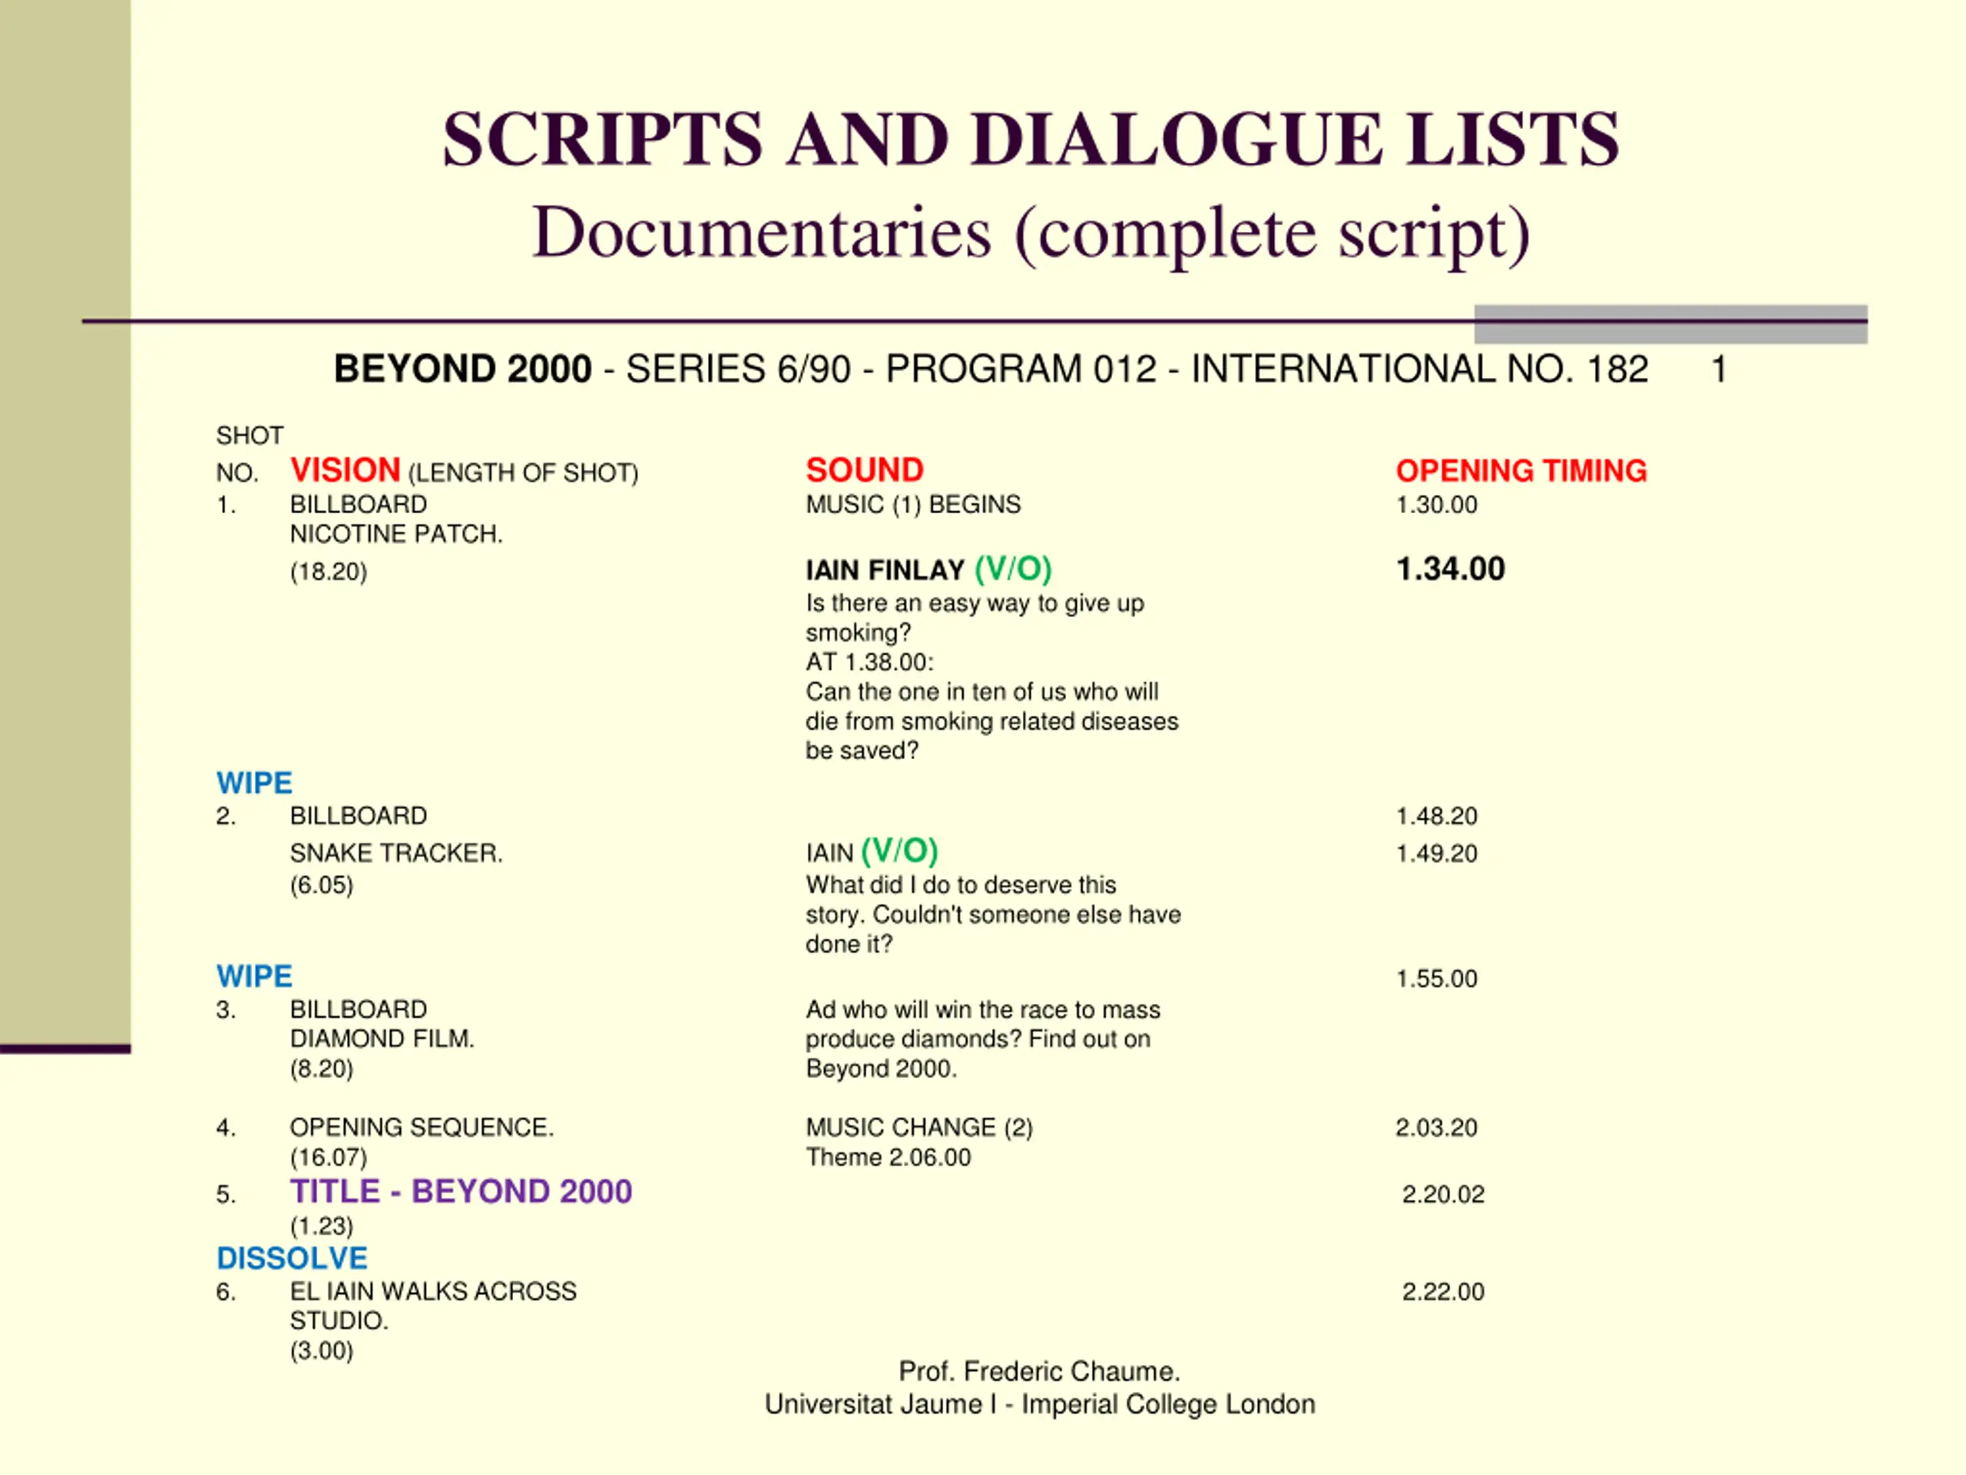This screenshot has width=1966, height=1475.
Task: Click timing value '1.48.20'
Action: 1436,816
